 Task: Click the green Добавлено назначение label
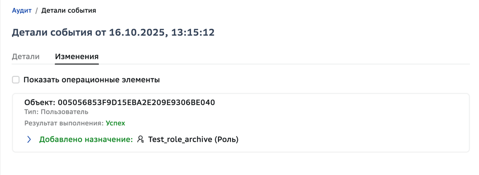86,139
